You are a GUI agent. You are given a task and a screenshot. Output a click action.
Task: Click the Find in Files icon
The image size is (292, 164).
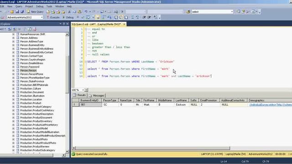188,12
